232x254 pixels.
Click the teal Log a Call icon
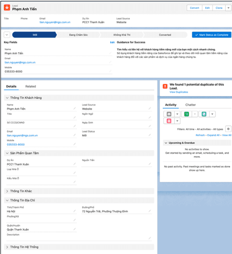[204, 114]
